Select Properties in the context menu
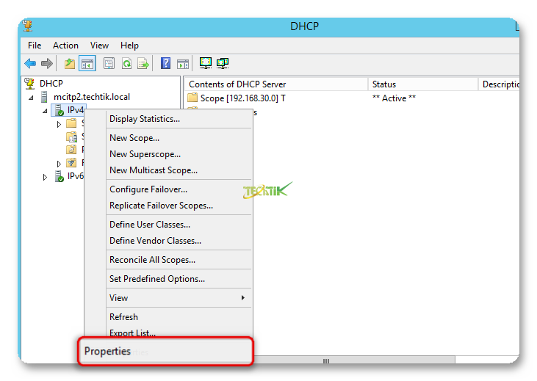537x381 pixels. [107, 352]
